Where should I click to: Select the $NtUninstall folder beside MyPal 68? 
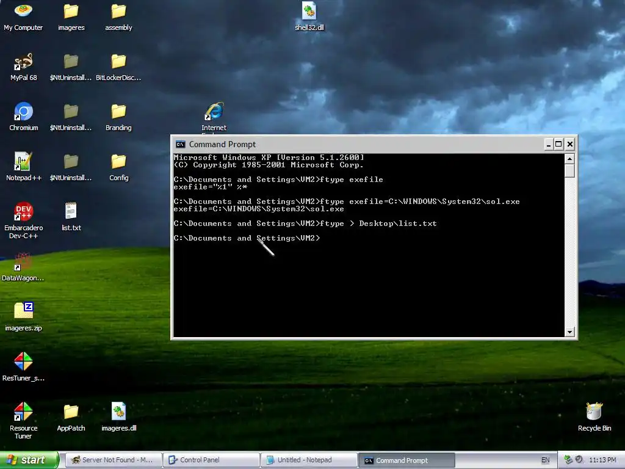coord(71,67)
